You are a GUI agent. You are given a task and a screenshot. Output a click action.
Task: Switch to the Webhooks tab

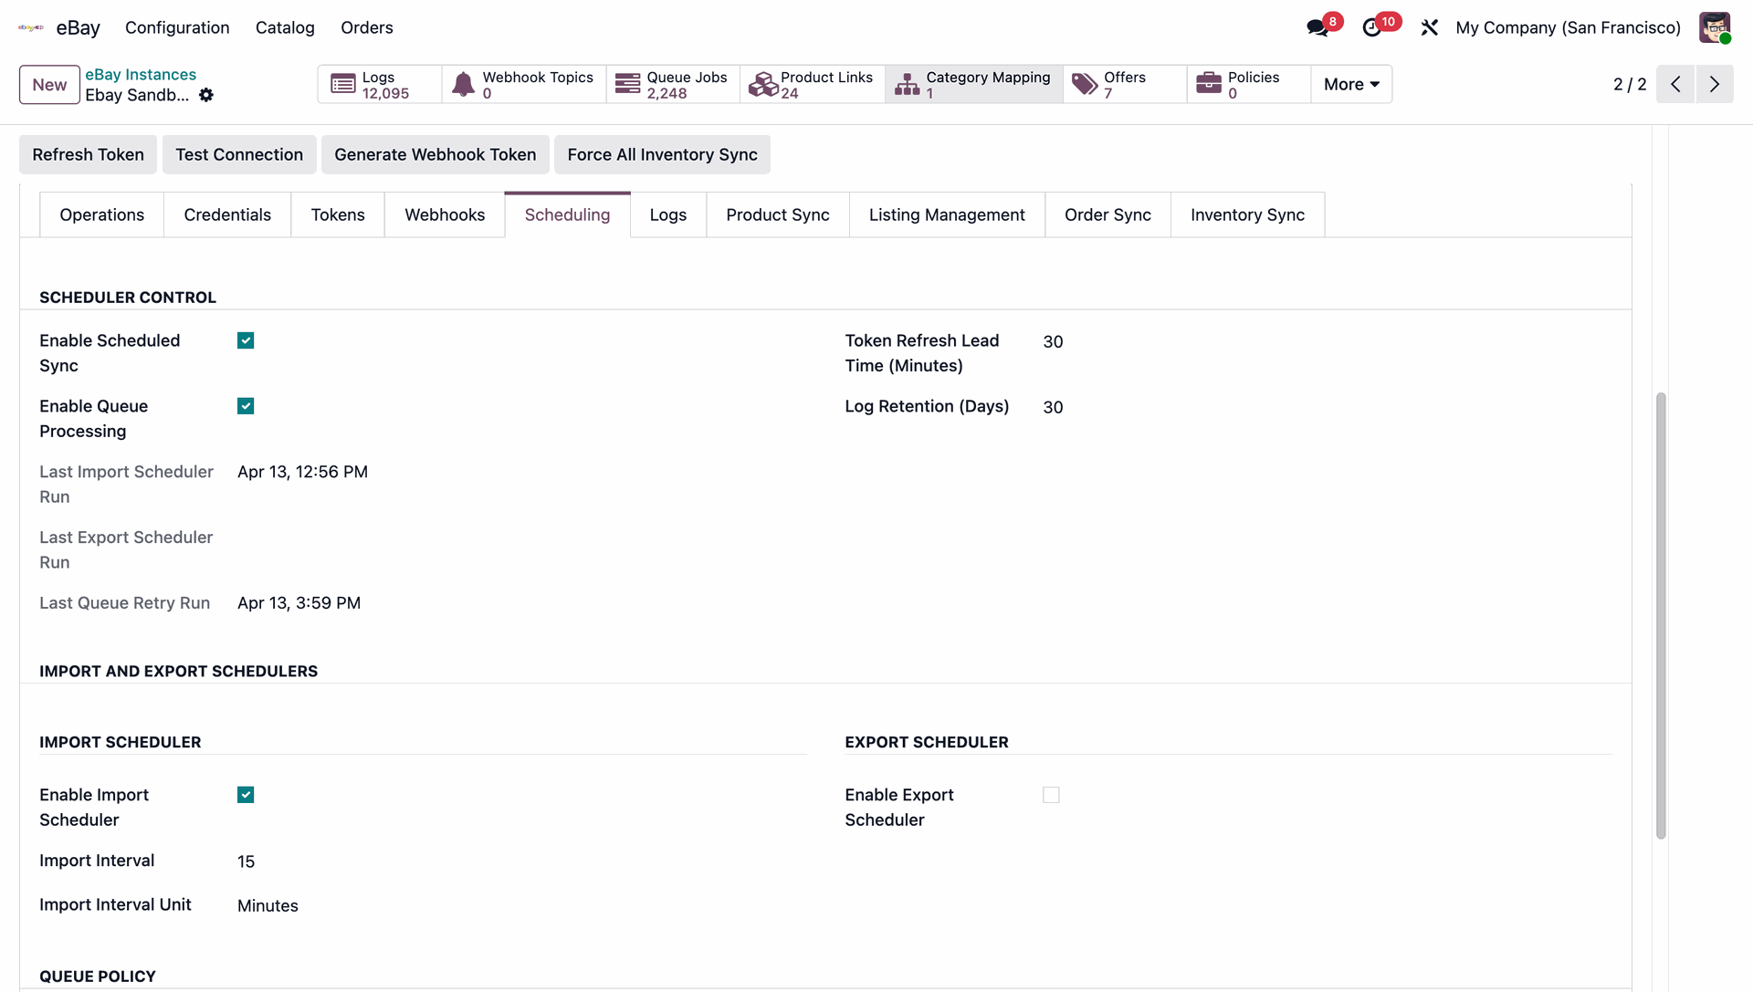445,214
